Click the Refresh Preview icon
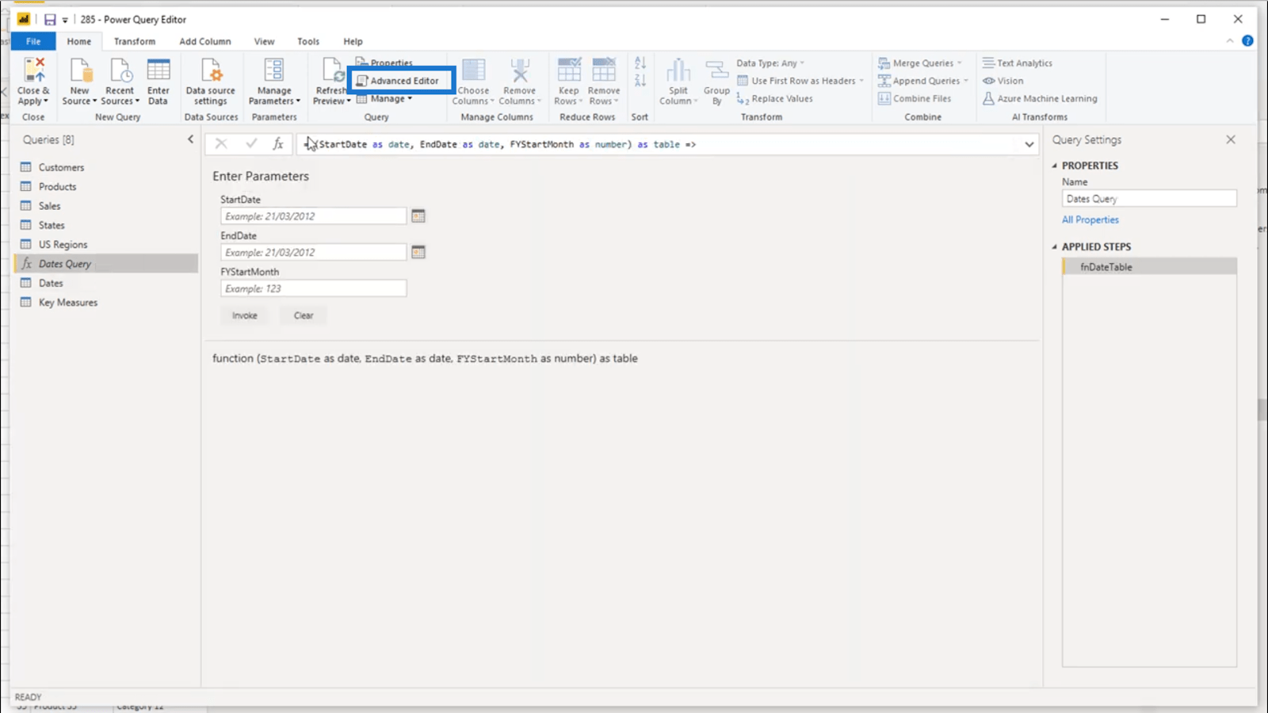This screenshot has width=1268, height=713. click(332, 71)
